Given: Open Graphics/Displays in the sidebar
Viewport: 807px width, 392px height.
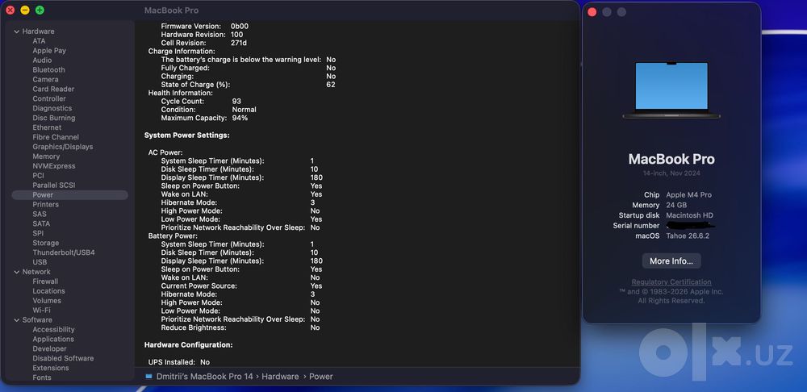Looking at the screenshot, I should pyautogui.click(x=63, y=147).
